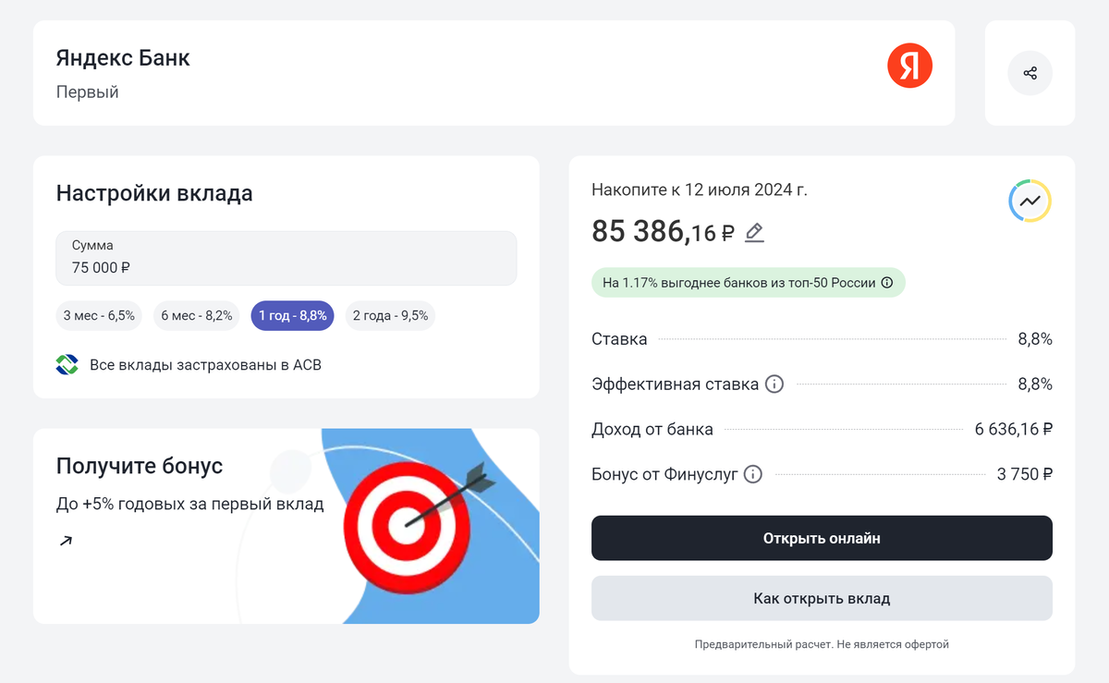Click Накопите к 12 июля 2024 г. text

pos(700,189)
